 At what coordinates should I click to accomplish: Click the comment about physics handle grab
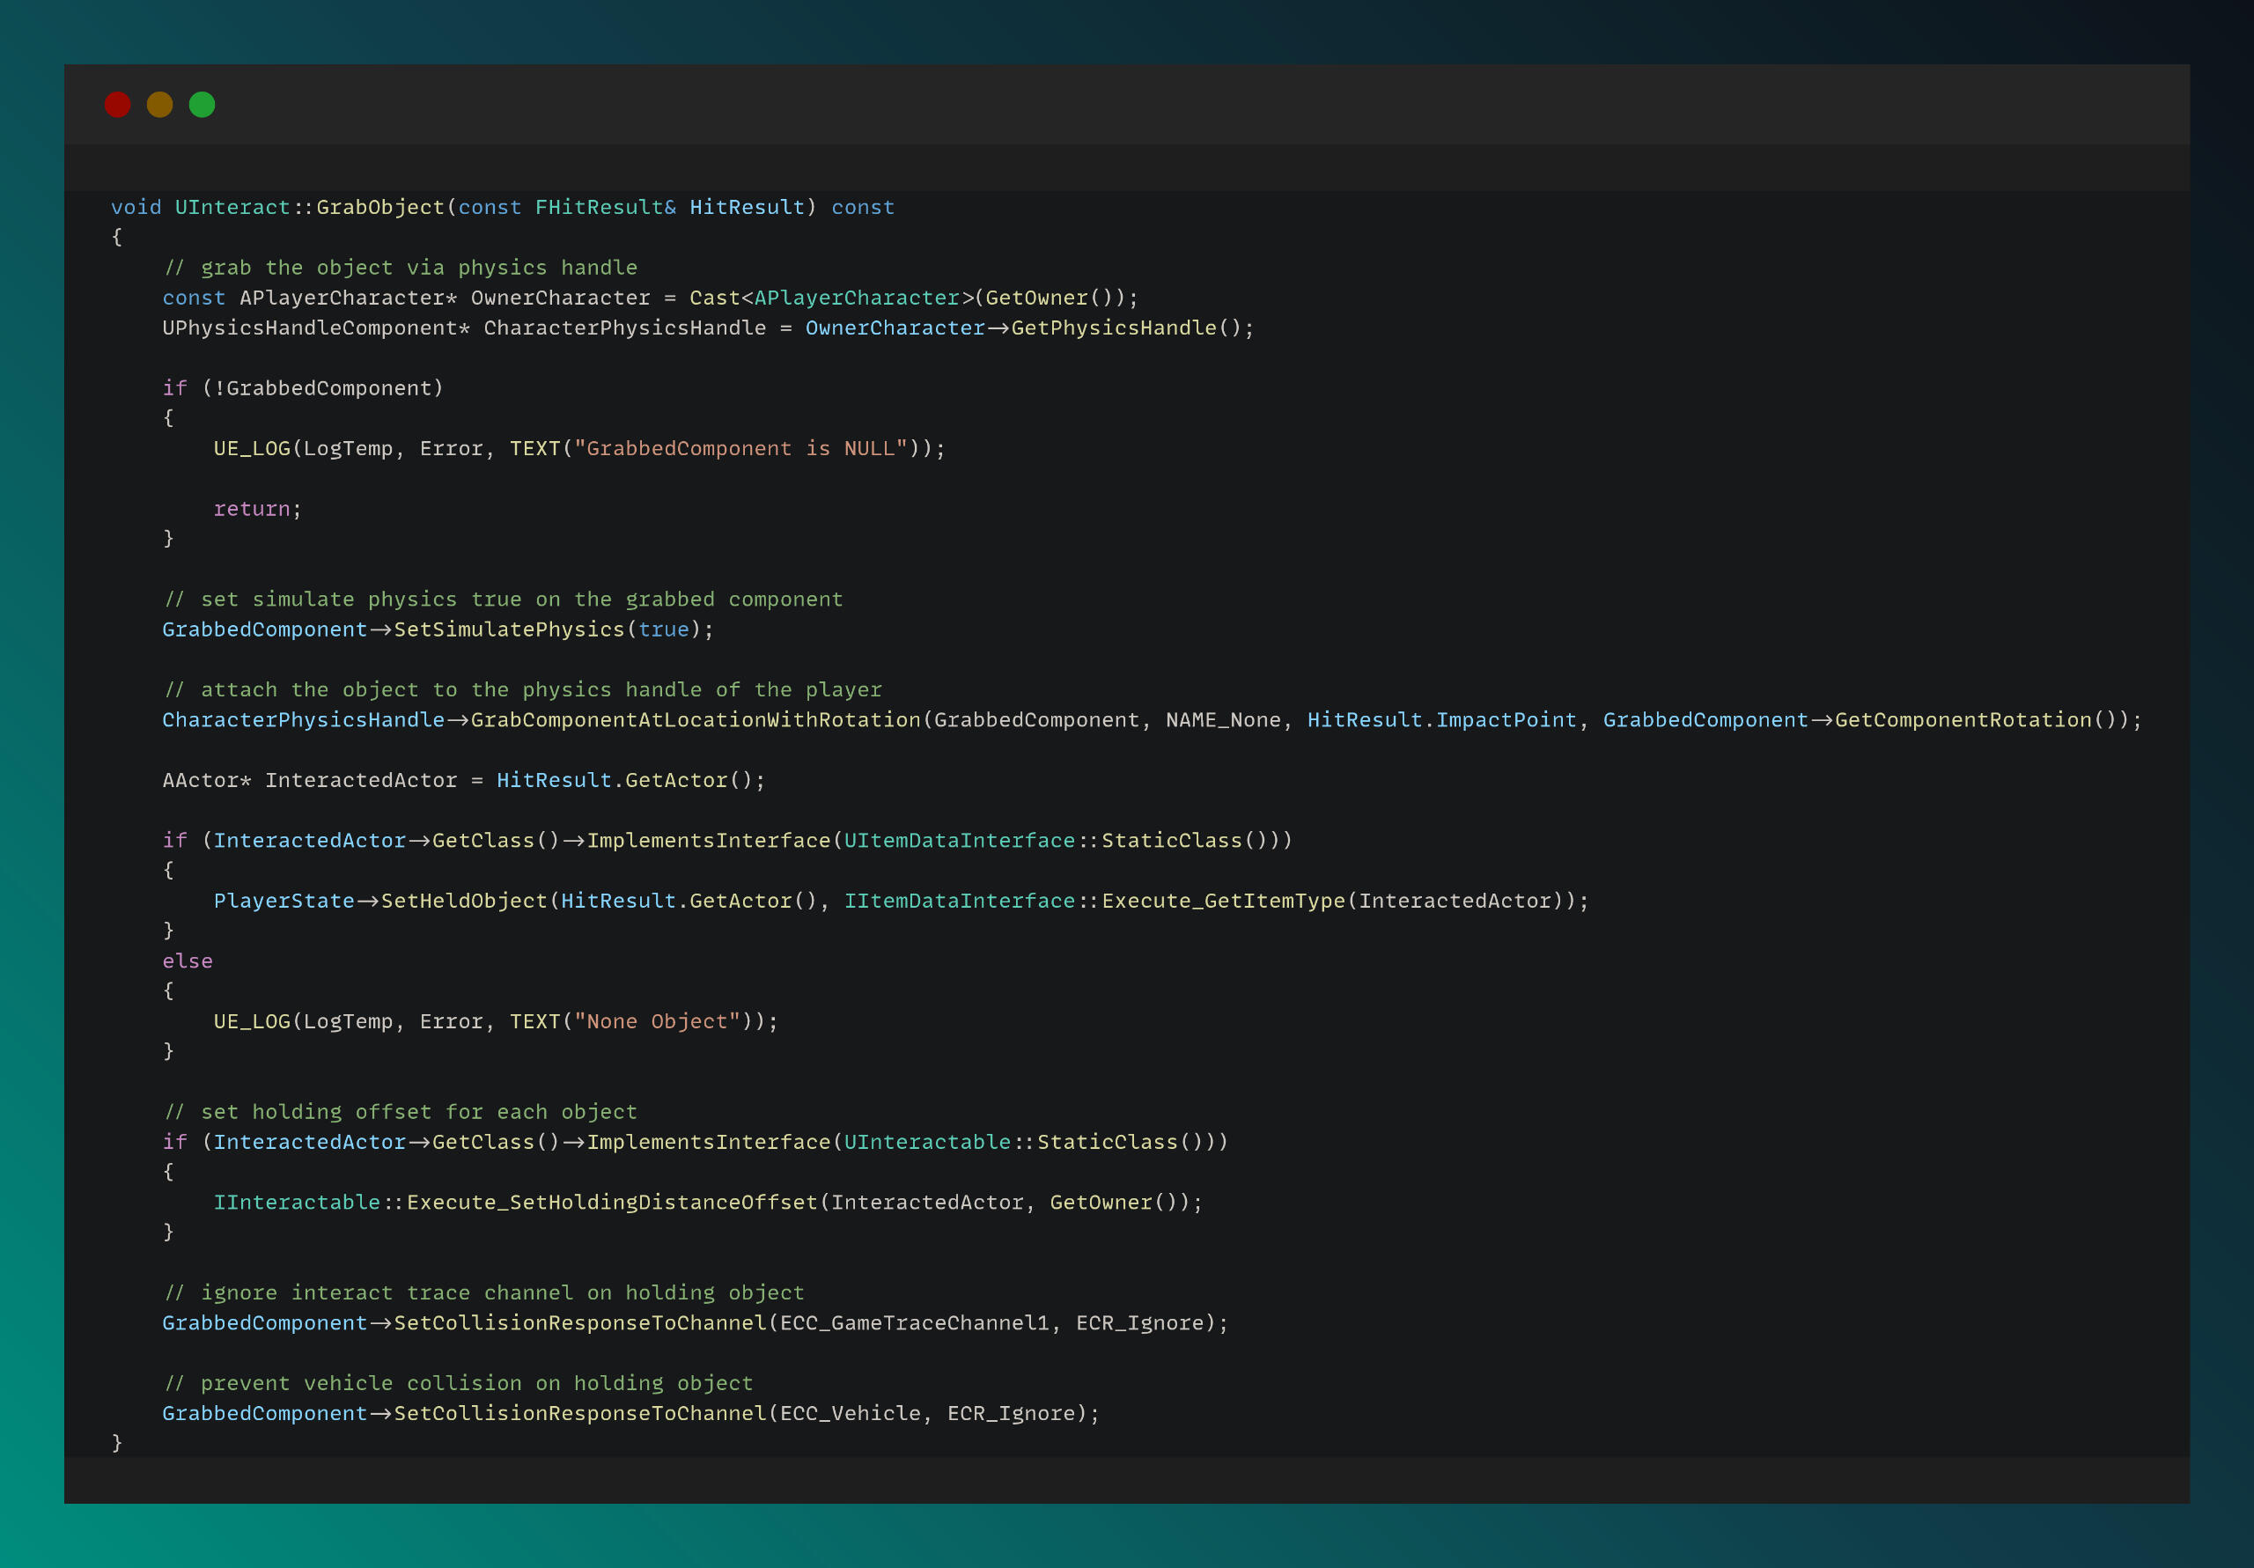pos(401,268)
